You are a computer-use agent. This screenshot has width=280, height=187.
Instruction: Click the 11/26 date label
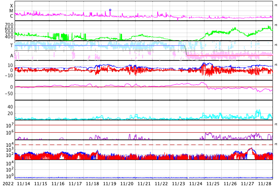[230, 183]
